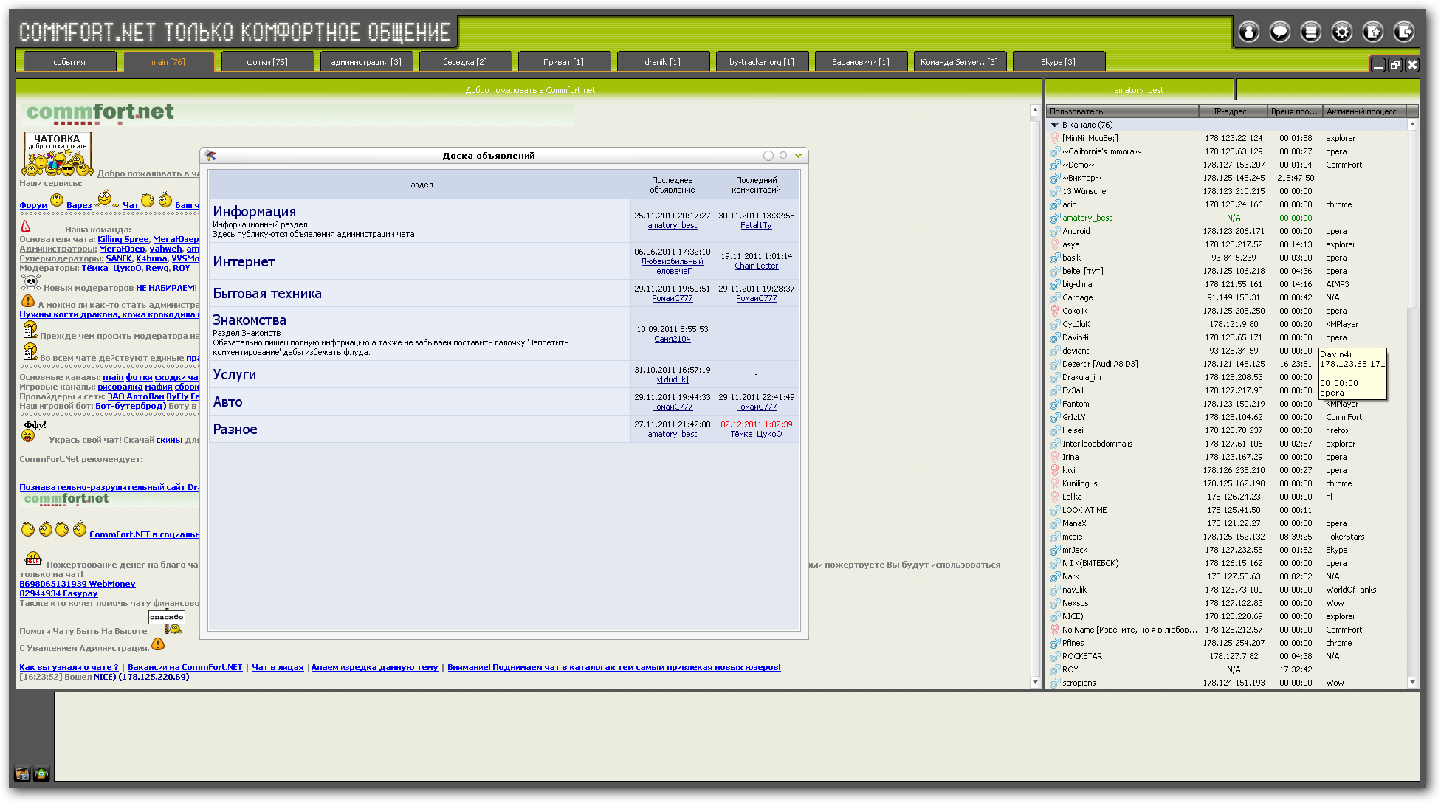Click the user icon beside Lollka

pyautogui.click(x=1055, y=497)
